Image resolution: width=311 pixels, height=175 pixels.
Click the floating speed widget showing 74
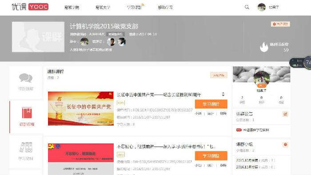pyautogui.click(x=300, y=63)
